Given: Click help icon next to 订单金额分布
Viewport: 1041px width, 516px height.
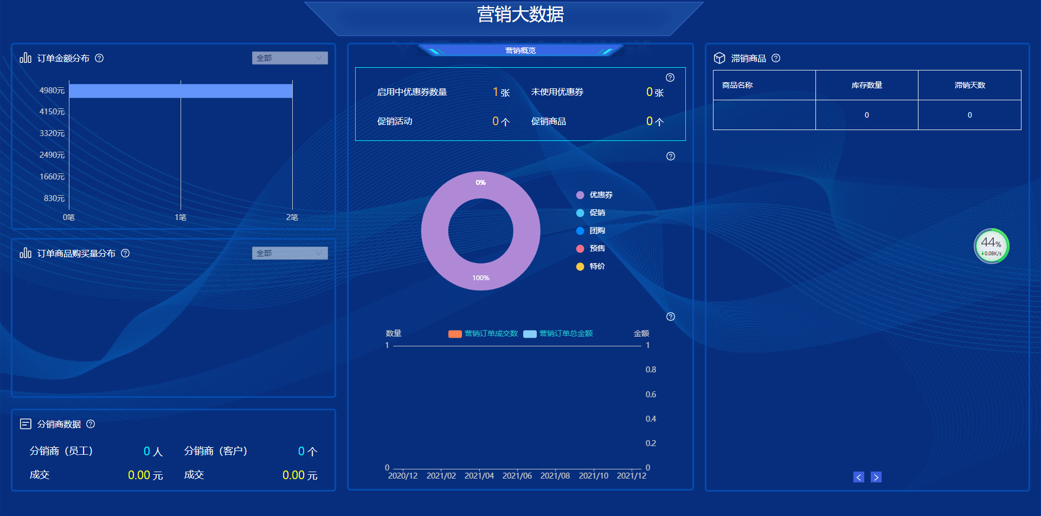Looking at the screenshot, I should point(99,58).
